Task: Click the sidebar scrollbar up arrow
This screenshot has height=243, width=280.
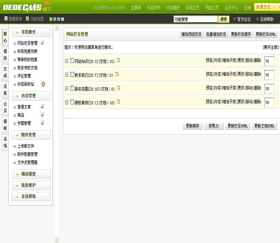Action: [56, 28]
